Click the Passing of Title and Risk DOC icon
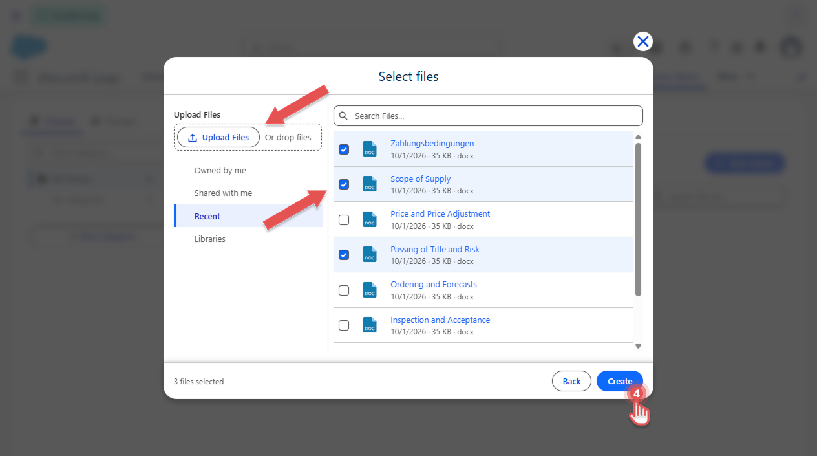Screen dimensions: 817x456 (x=370, y=255)
